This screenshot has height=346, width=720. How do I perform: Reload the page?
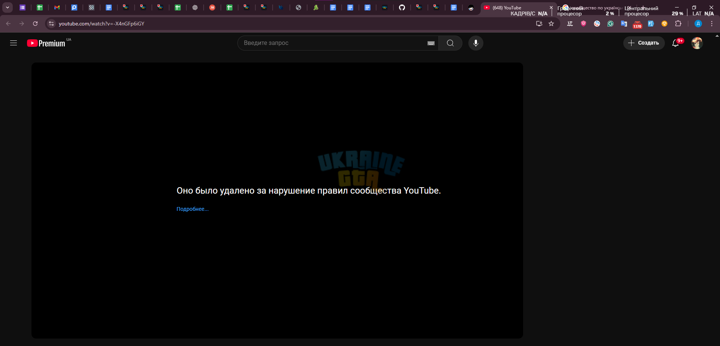(x=35, y=24)
